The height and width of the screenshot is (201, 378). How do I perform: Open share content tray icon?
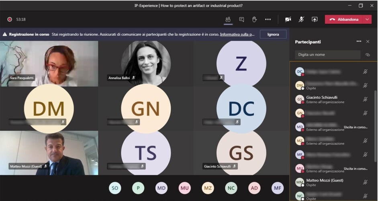pyautogui.click(x=315, y=20)
